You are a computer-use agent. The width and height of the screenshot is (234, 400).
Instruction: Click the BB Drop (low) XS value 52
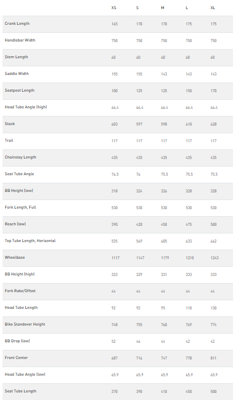tap(114, 341)
